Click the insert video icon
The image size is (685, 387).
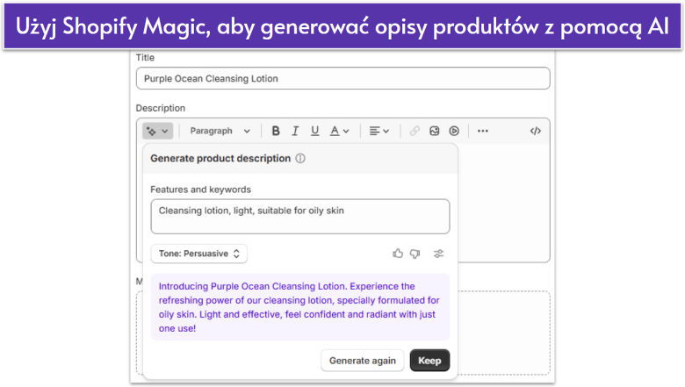[454, 131]
